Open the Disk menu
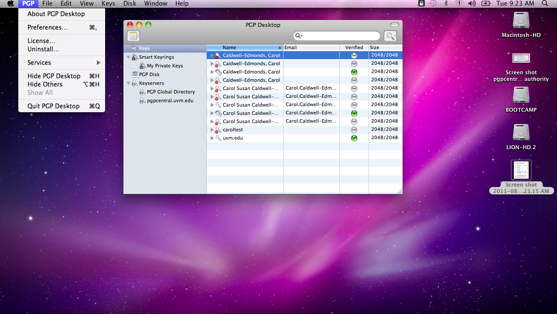This screenshot has width=557, height=314. pyautogui.click(x=130, y=3)
